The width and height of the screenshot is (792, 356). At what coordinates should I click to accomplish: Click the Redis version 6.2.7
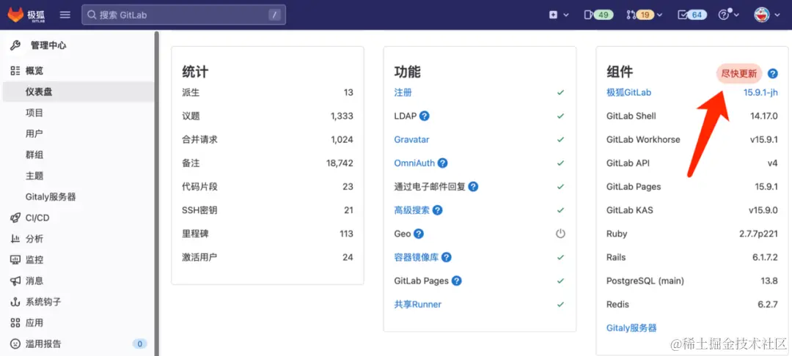[767, 305]
